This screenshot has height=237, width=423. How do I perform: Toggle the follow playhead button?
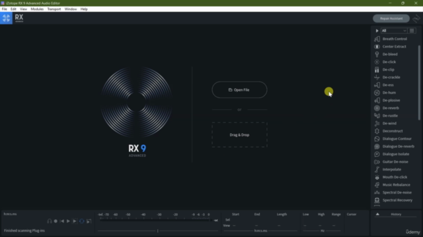point(89,221)
